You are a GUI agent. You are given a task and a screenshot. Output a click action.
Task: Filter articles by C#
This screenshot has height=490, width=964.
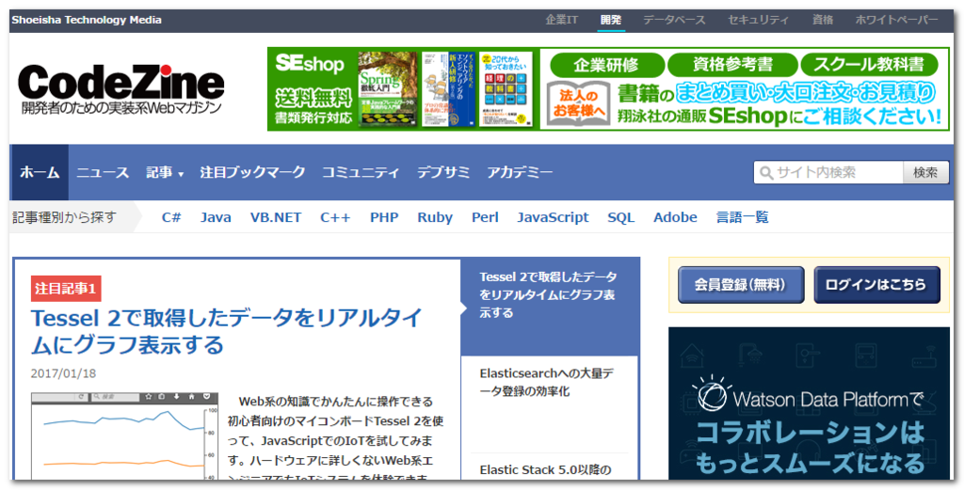pyautogui.click(x=171, y=217)
